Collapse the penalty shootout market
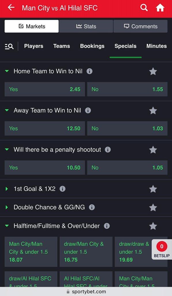The image size is (172, 296). tap(6, 150)
